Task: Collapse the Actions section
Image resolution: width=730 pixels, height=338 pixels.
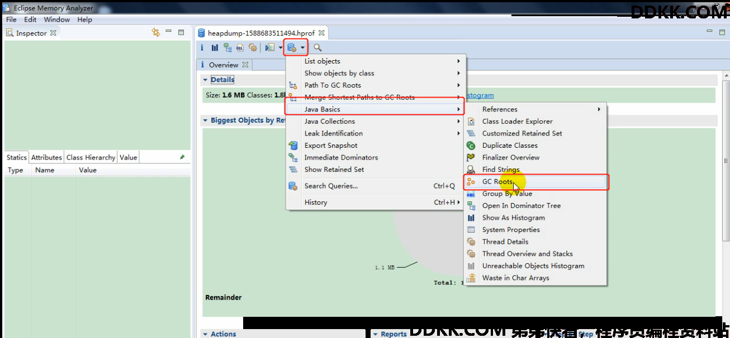Action: pyautogui.click(x=205, y=334)
